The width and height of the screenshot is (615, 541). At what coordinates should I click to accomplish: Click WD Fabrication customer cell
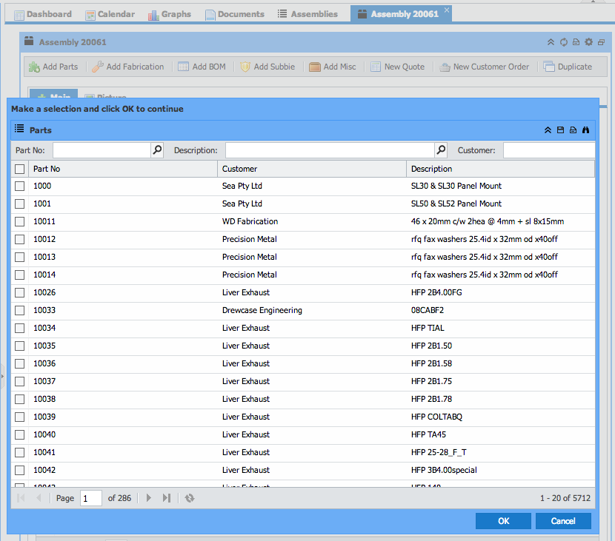250,221
